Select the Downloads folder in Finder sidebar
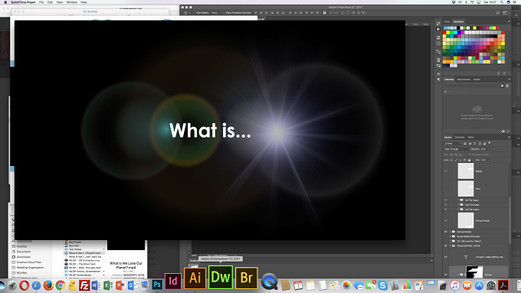The height and width of the screenshot is (293, 521). [24, 257]
